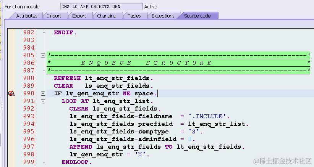Click the adminfield = 0 assignment line
The image size is (314, 167).
coord(133,139)
